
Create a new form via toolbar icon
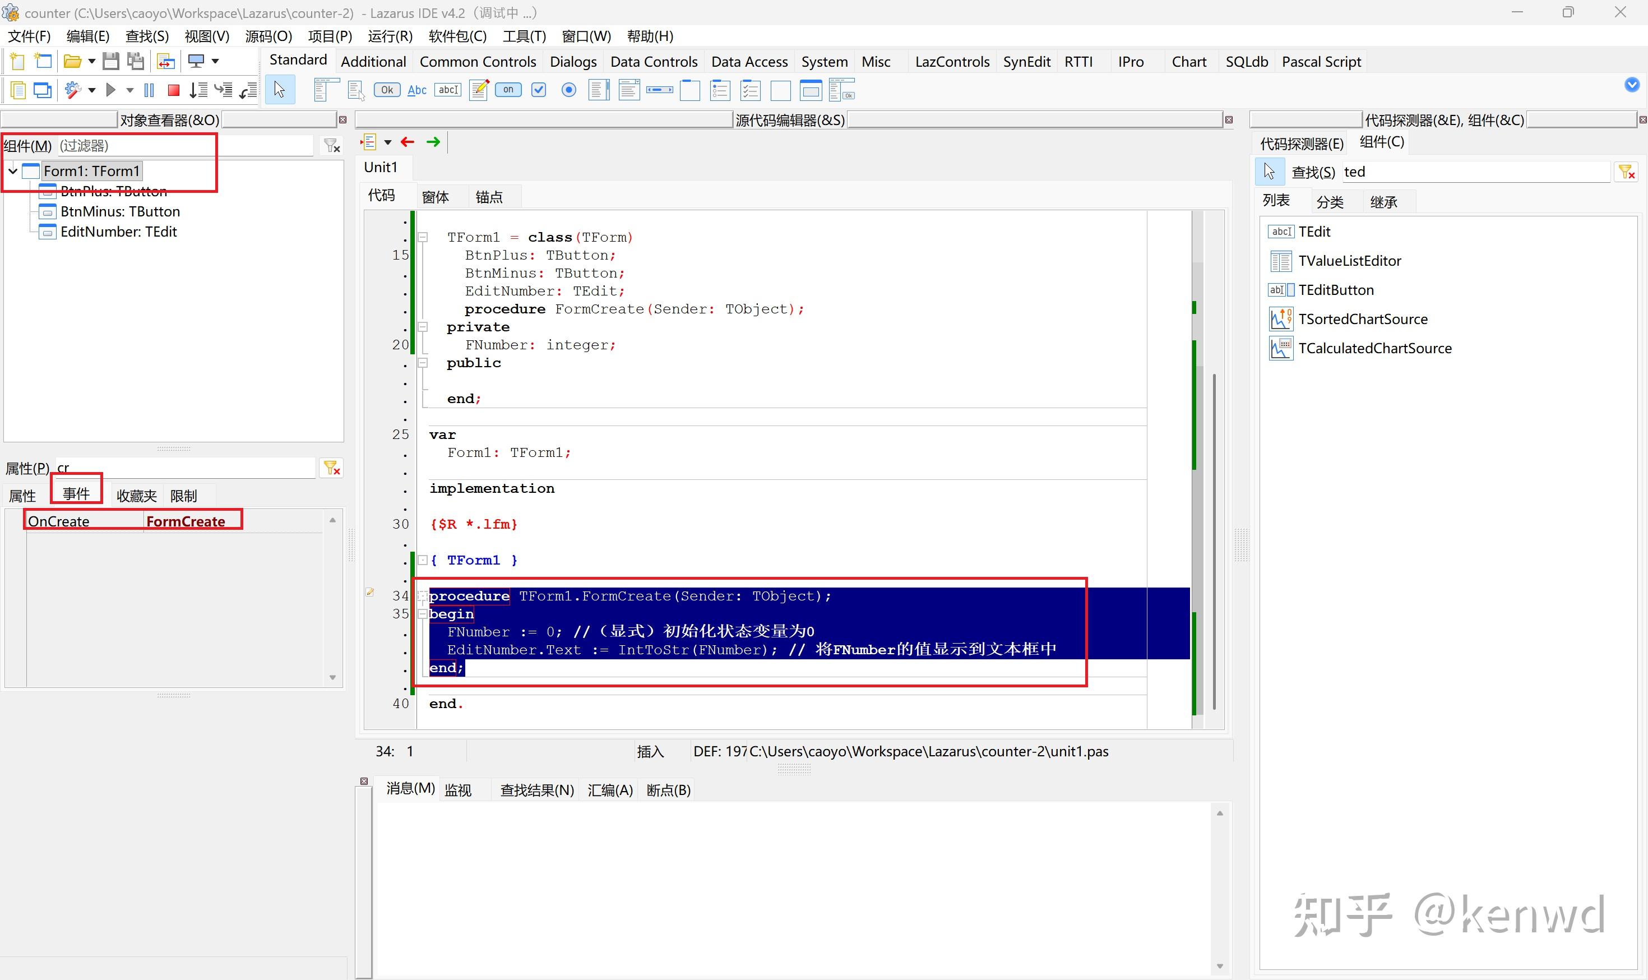point(43,62)
